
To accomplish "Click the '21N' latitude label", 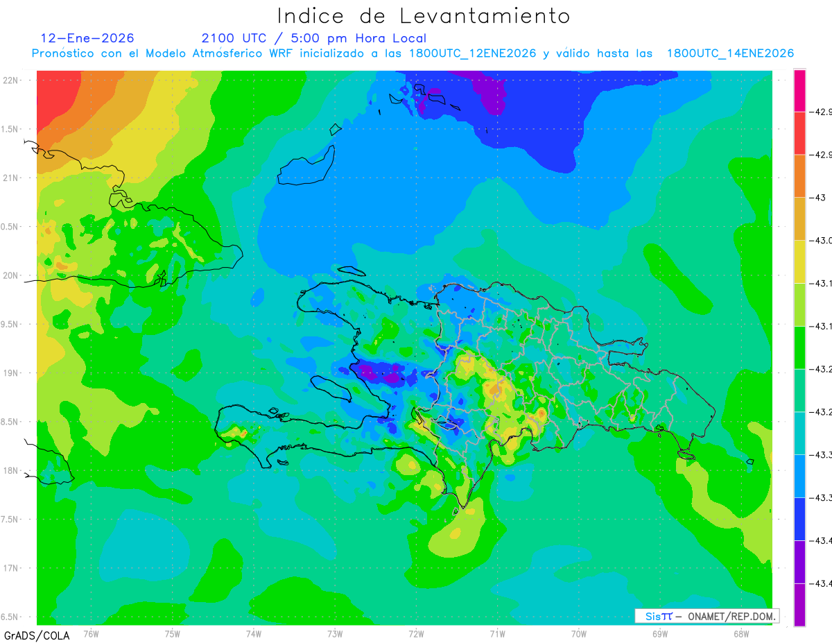I will (12, 178).
